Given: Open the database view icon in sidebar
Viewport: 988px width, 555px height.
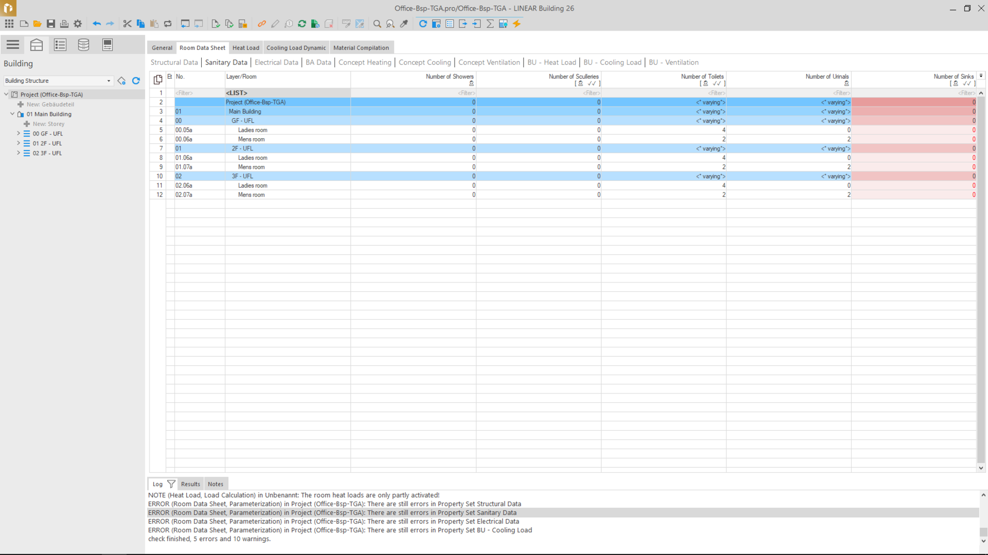Looking at the screenshot, I should [83, 45].
